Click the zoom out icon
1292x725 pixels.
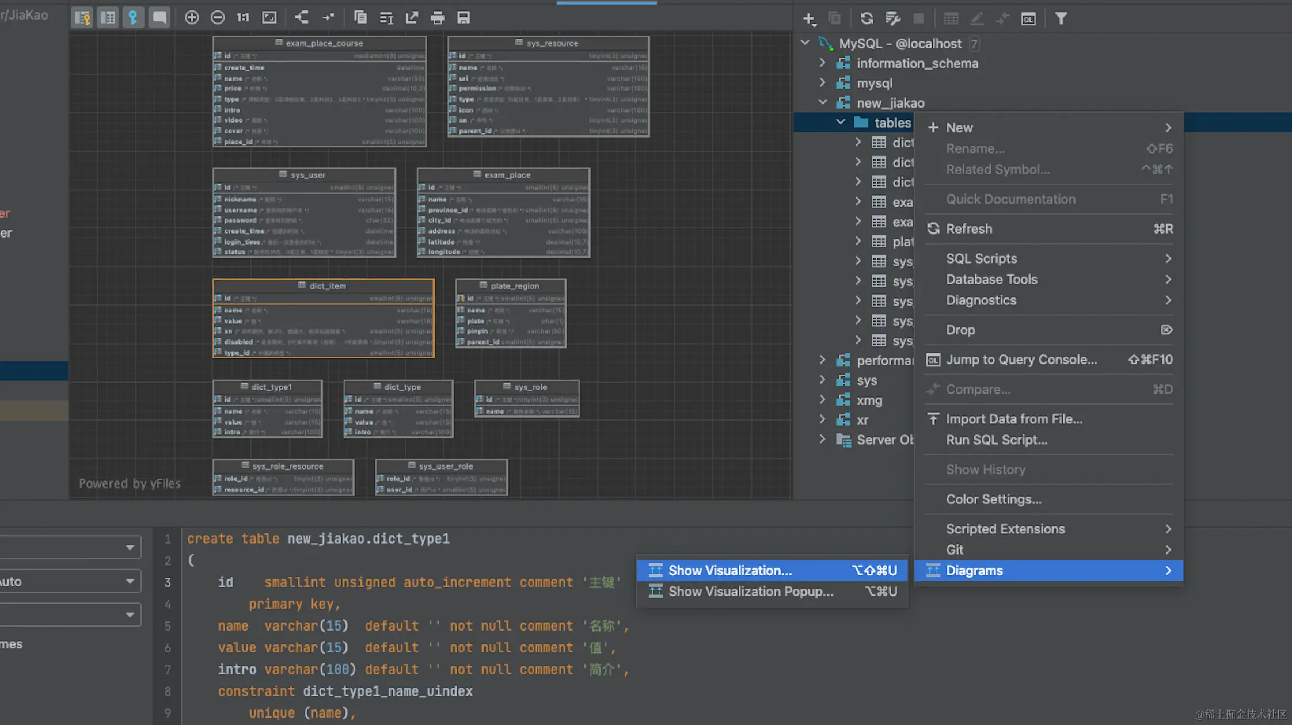point(218,18)
